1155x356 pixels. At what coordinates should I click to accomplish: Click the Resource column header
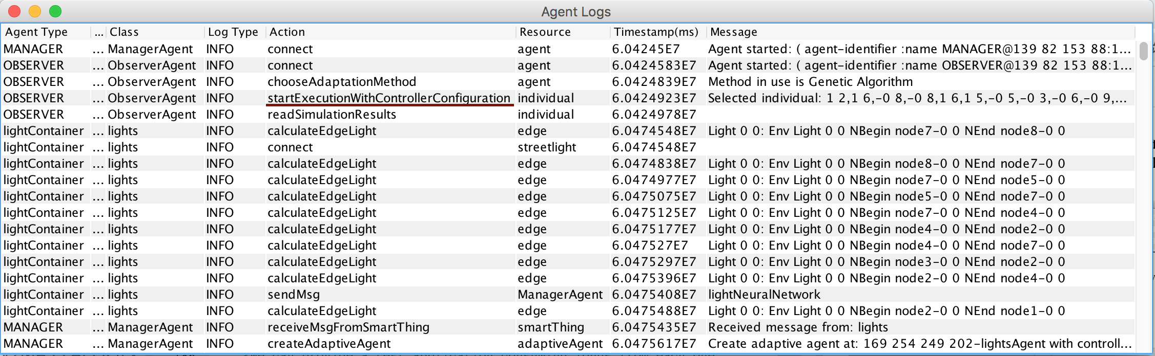545,32
